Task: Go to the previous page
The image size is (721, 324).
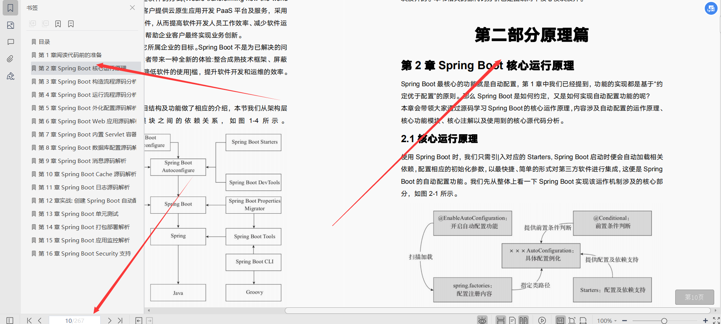Action: [x=40, y=320]
